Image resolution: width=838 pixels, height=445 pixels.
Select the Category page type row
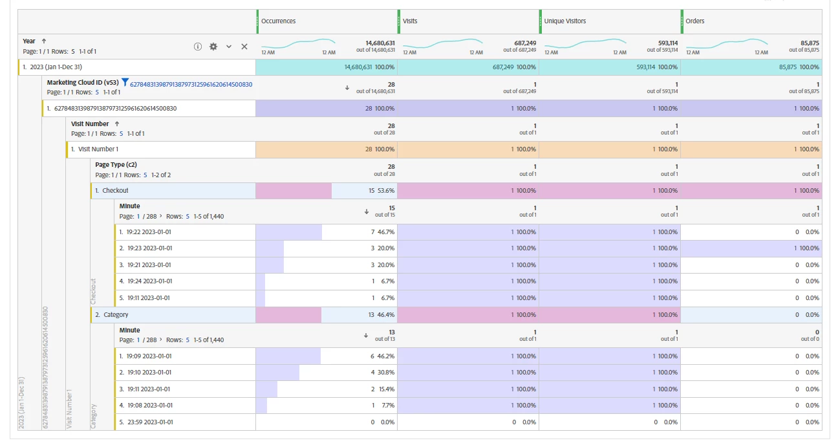click(173, 315)
